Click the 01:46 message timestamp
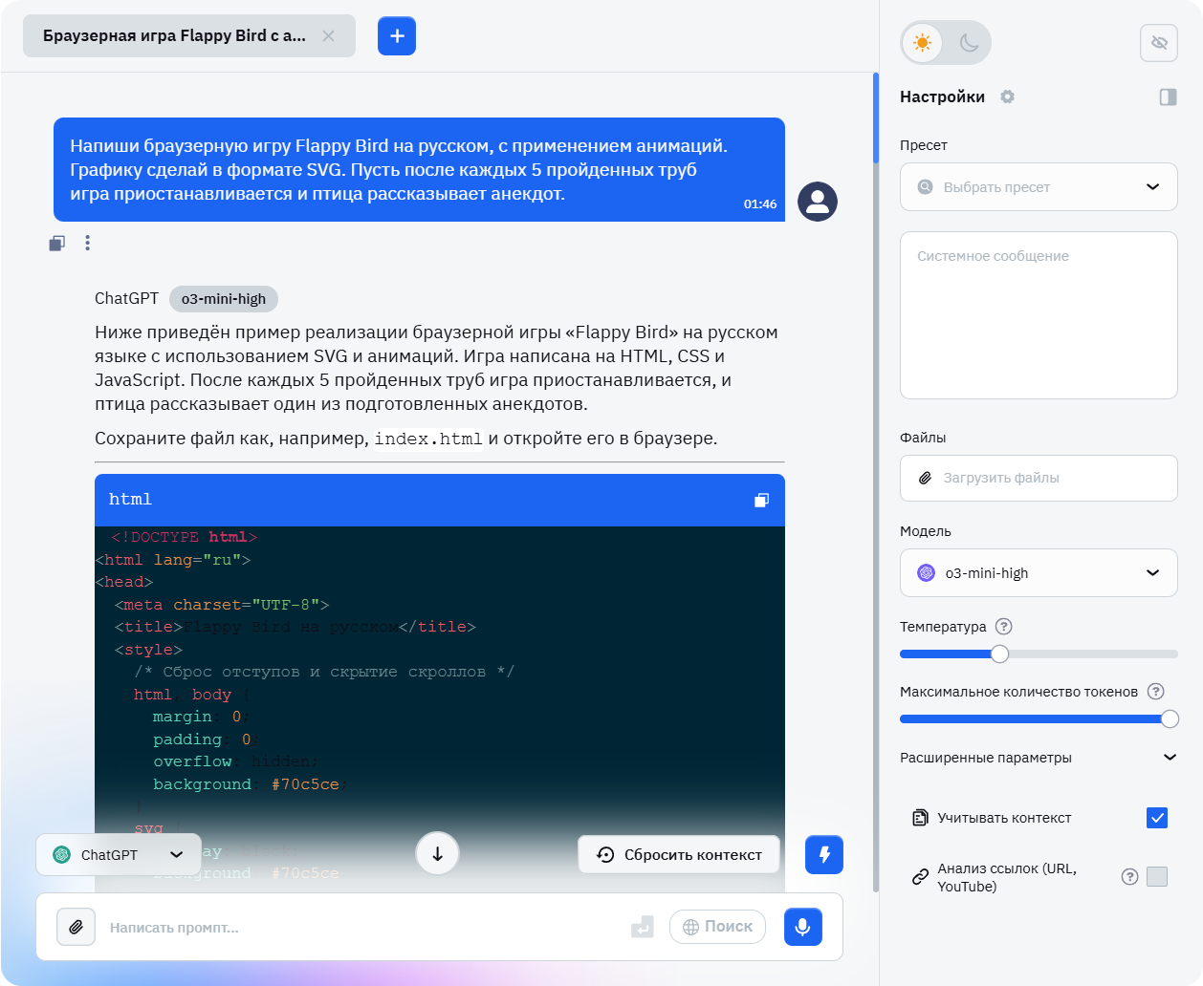Image resolution: width=1203 pixels, height=986 pixels. coord(760,204)
